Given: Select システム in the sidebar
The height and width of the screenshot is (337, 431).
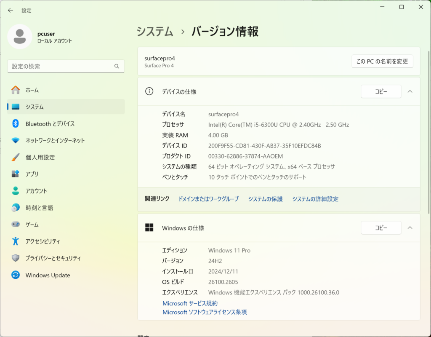Looking at the screenshot, I should (66, 107).
